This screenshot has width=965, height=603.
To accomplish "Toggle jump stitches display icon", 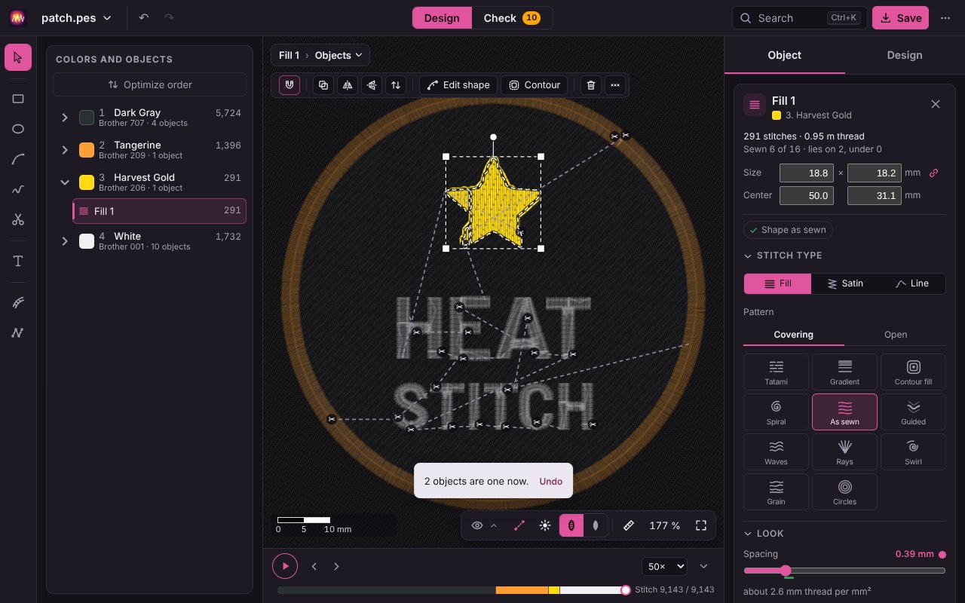I will tap(519, 525).
